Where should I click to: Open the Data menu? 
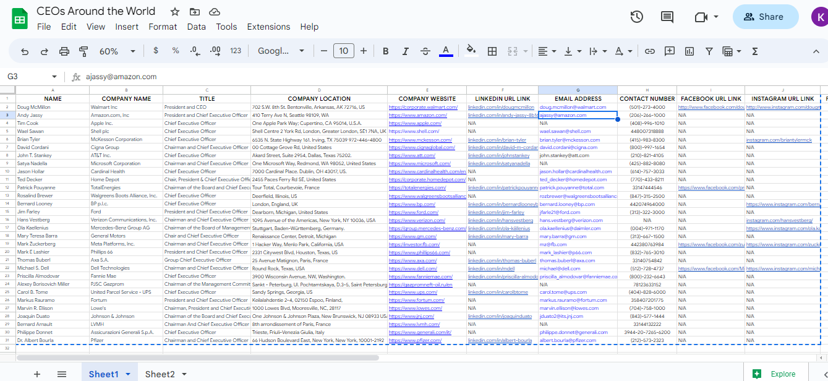196,27
